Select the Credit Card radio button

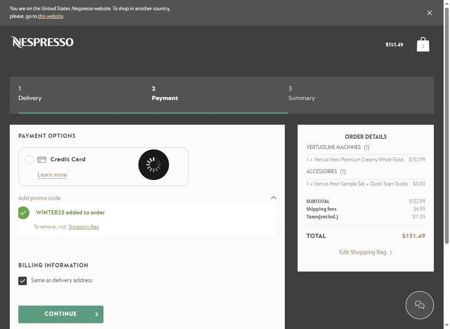coord(29,160)
